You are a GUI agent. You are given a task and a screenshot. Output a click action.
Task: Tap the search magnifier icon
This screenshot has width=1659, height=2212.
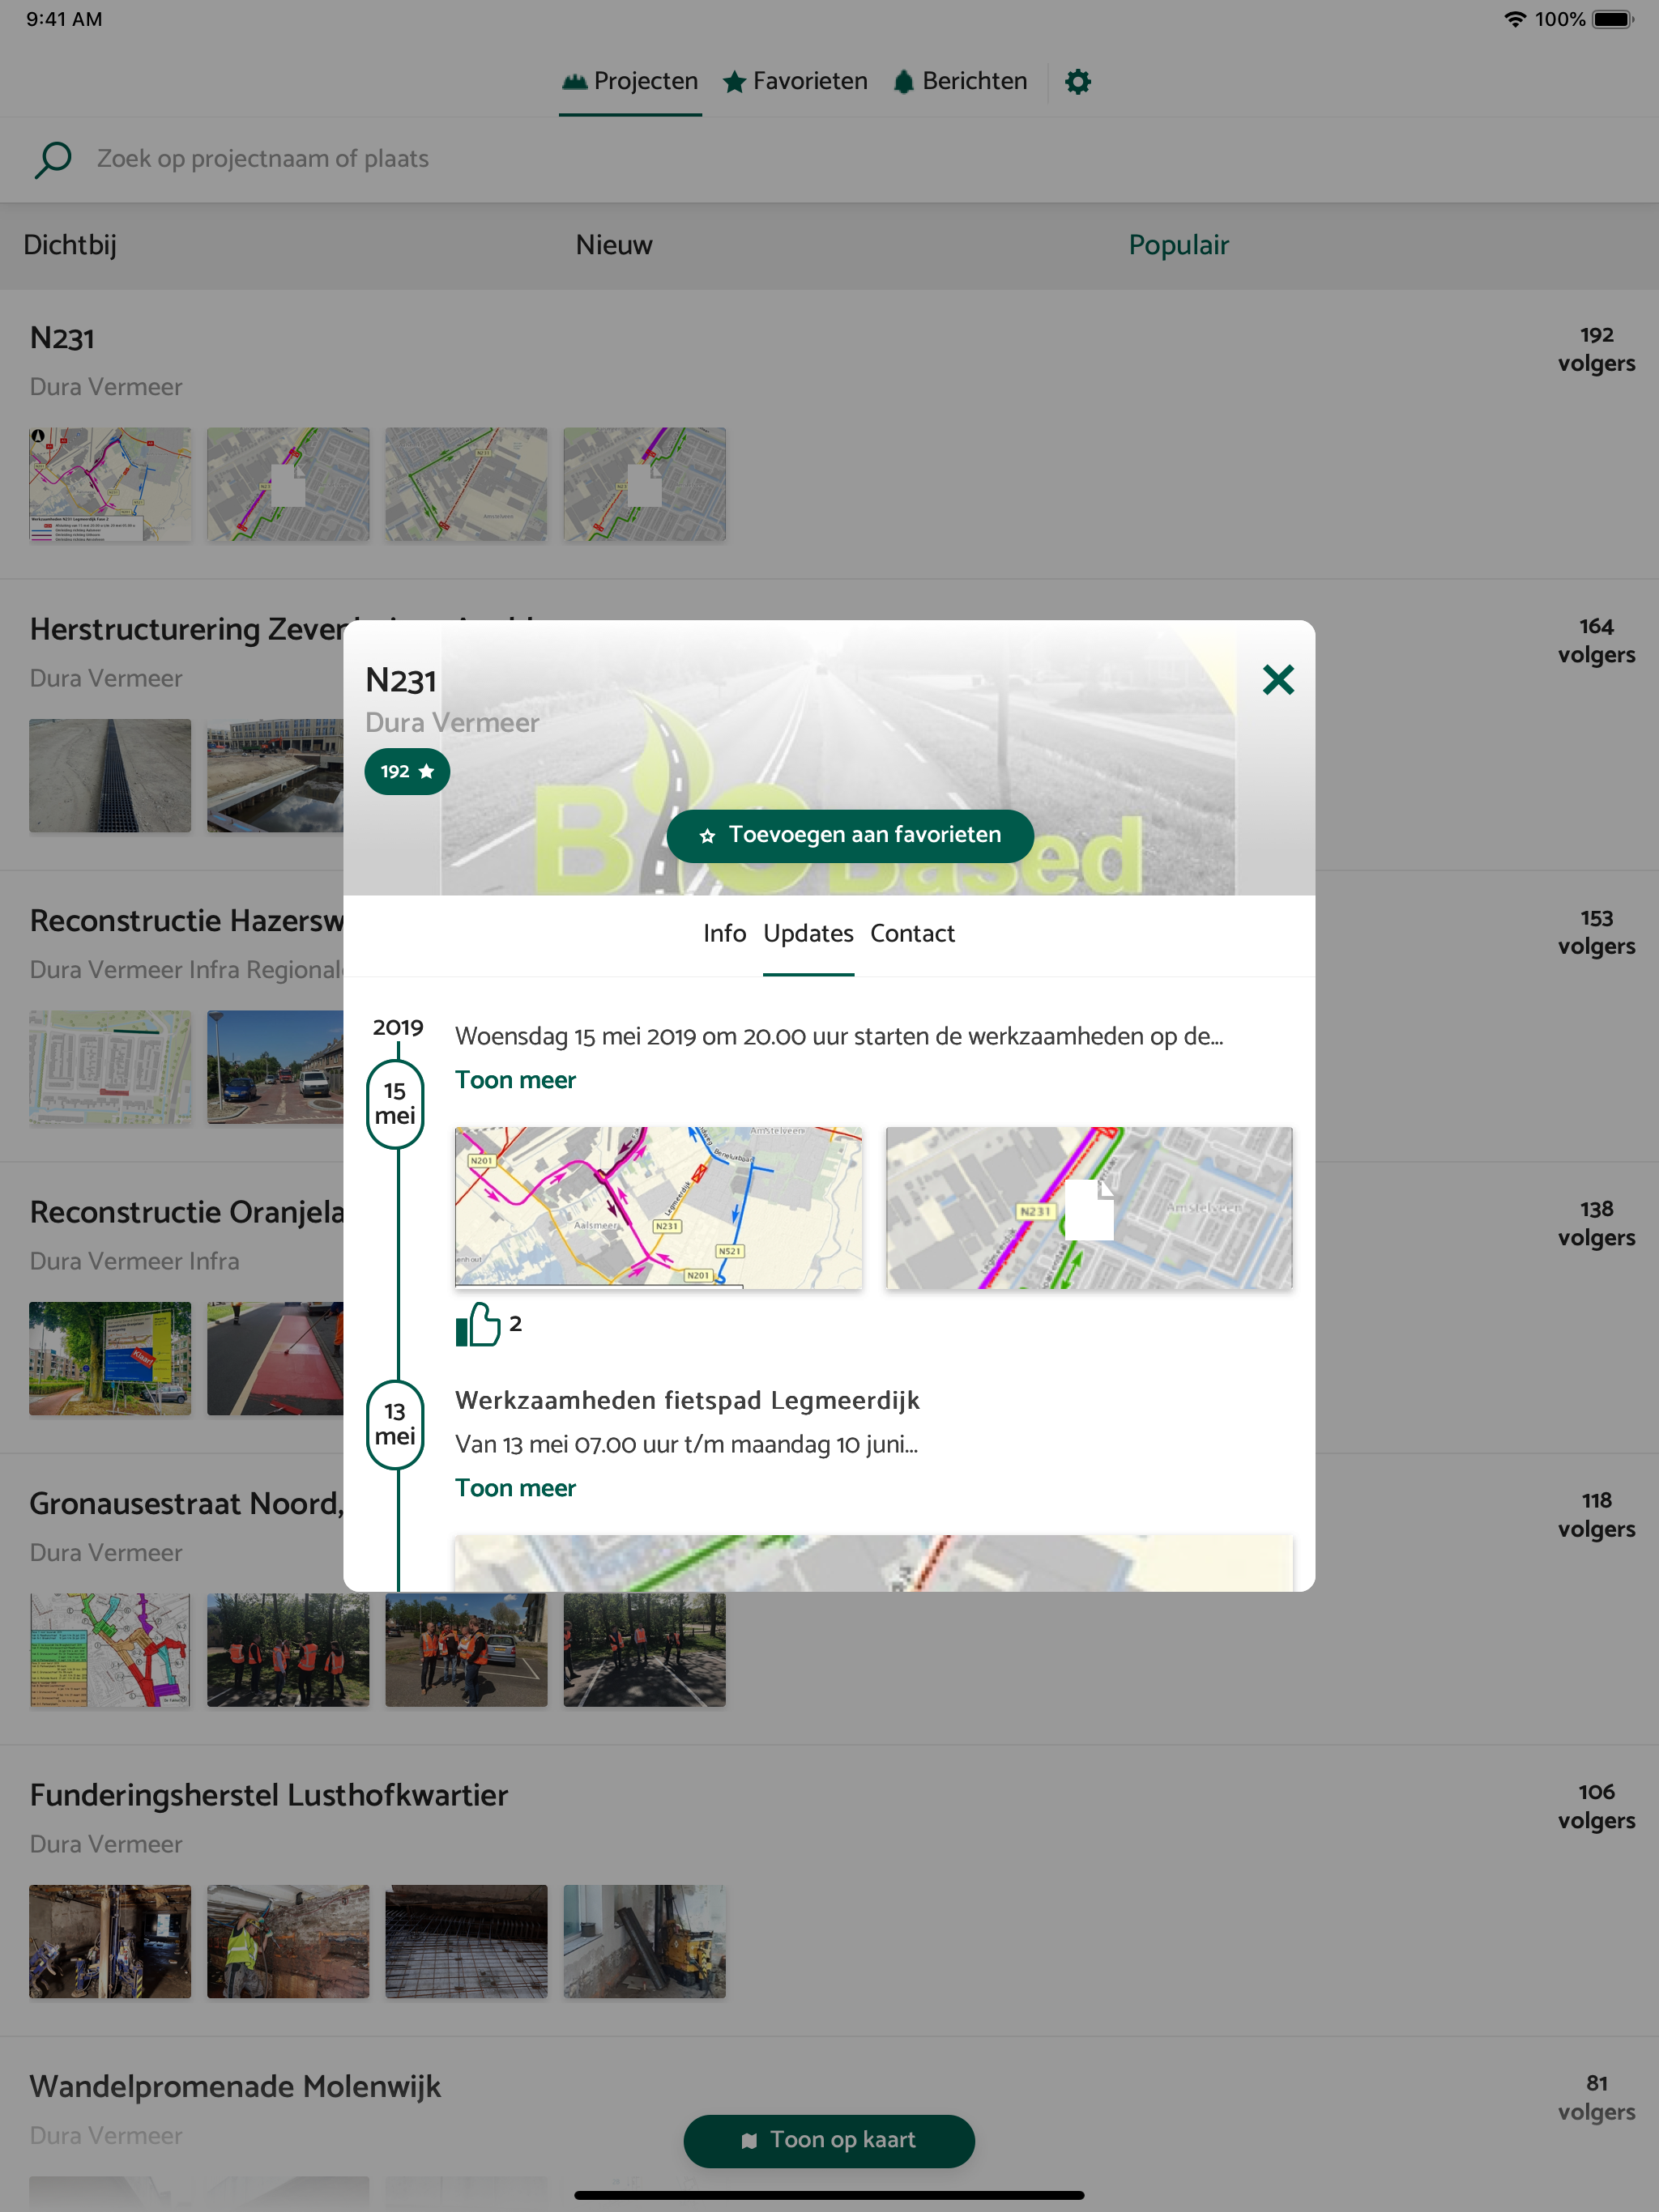[53, 159]
